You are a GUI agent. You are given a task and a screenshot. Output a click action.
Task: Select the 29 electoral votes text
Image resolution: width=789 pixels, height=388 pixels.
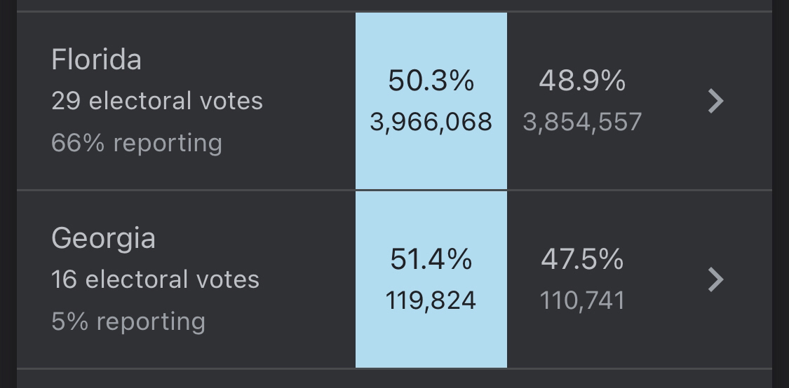click(x=157, y=101)
